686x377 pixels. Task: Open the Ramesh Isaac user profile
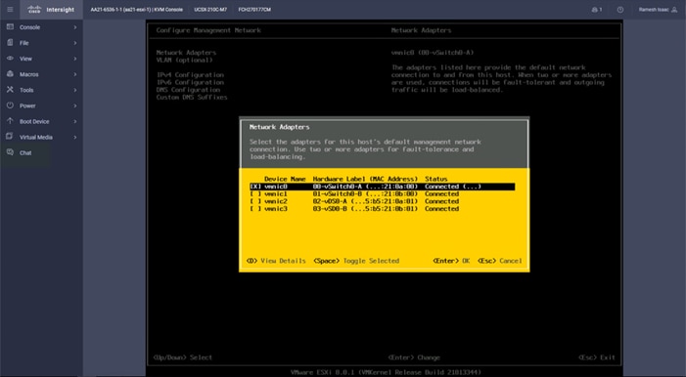click(658, 10)
